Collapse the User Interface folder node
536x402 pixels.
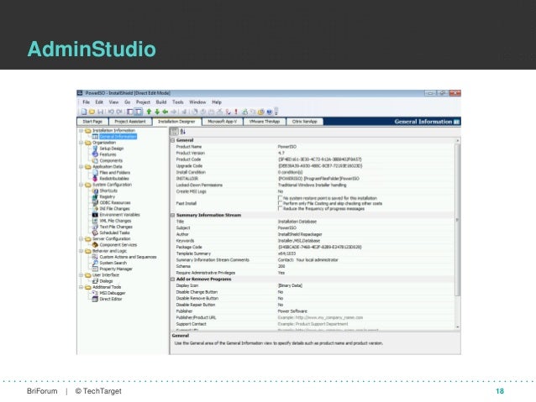click(x=81, y=275)
